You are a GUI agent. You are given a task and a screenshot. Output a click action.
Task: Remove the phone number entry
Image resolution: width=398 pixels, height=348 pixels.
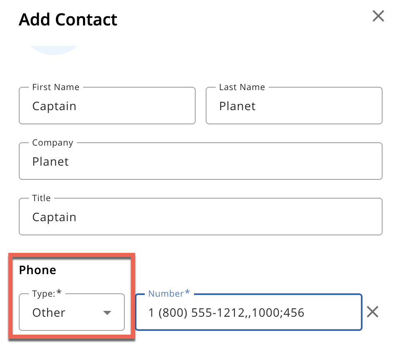click(372, 312)
